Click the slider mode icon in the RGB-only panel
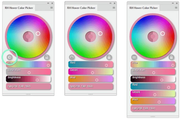This screenshot has height=120, width=181. [72, 57]
